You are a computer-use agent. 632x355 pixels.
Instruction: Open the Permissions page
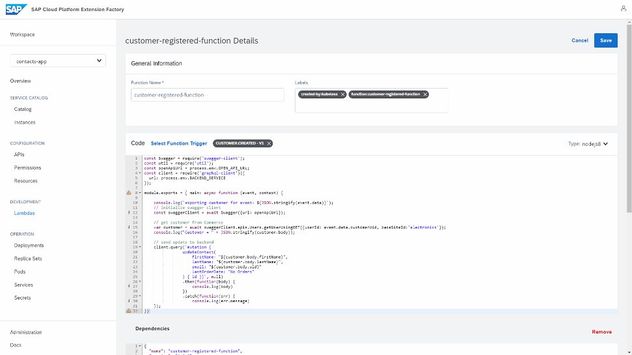(x=27, y=168)
